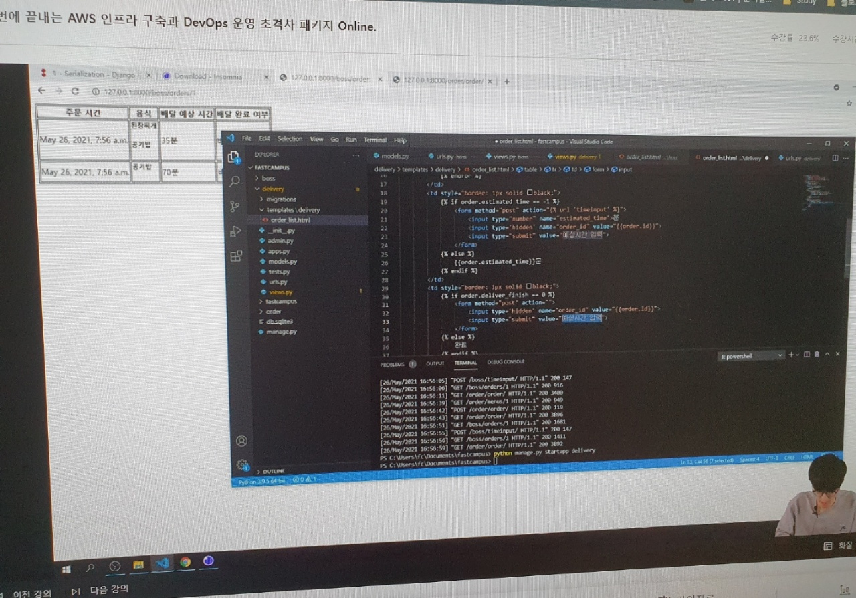
Task: Close the Download - Insomnia browser tab
Action: point(265,78)
